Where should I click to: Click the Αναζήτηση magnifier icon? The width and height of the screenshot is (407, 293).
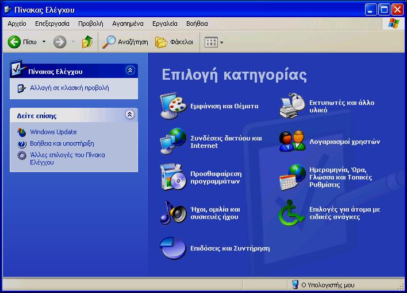109,42
